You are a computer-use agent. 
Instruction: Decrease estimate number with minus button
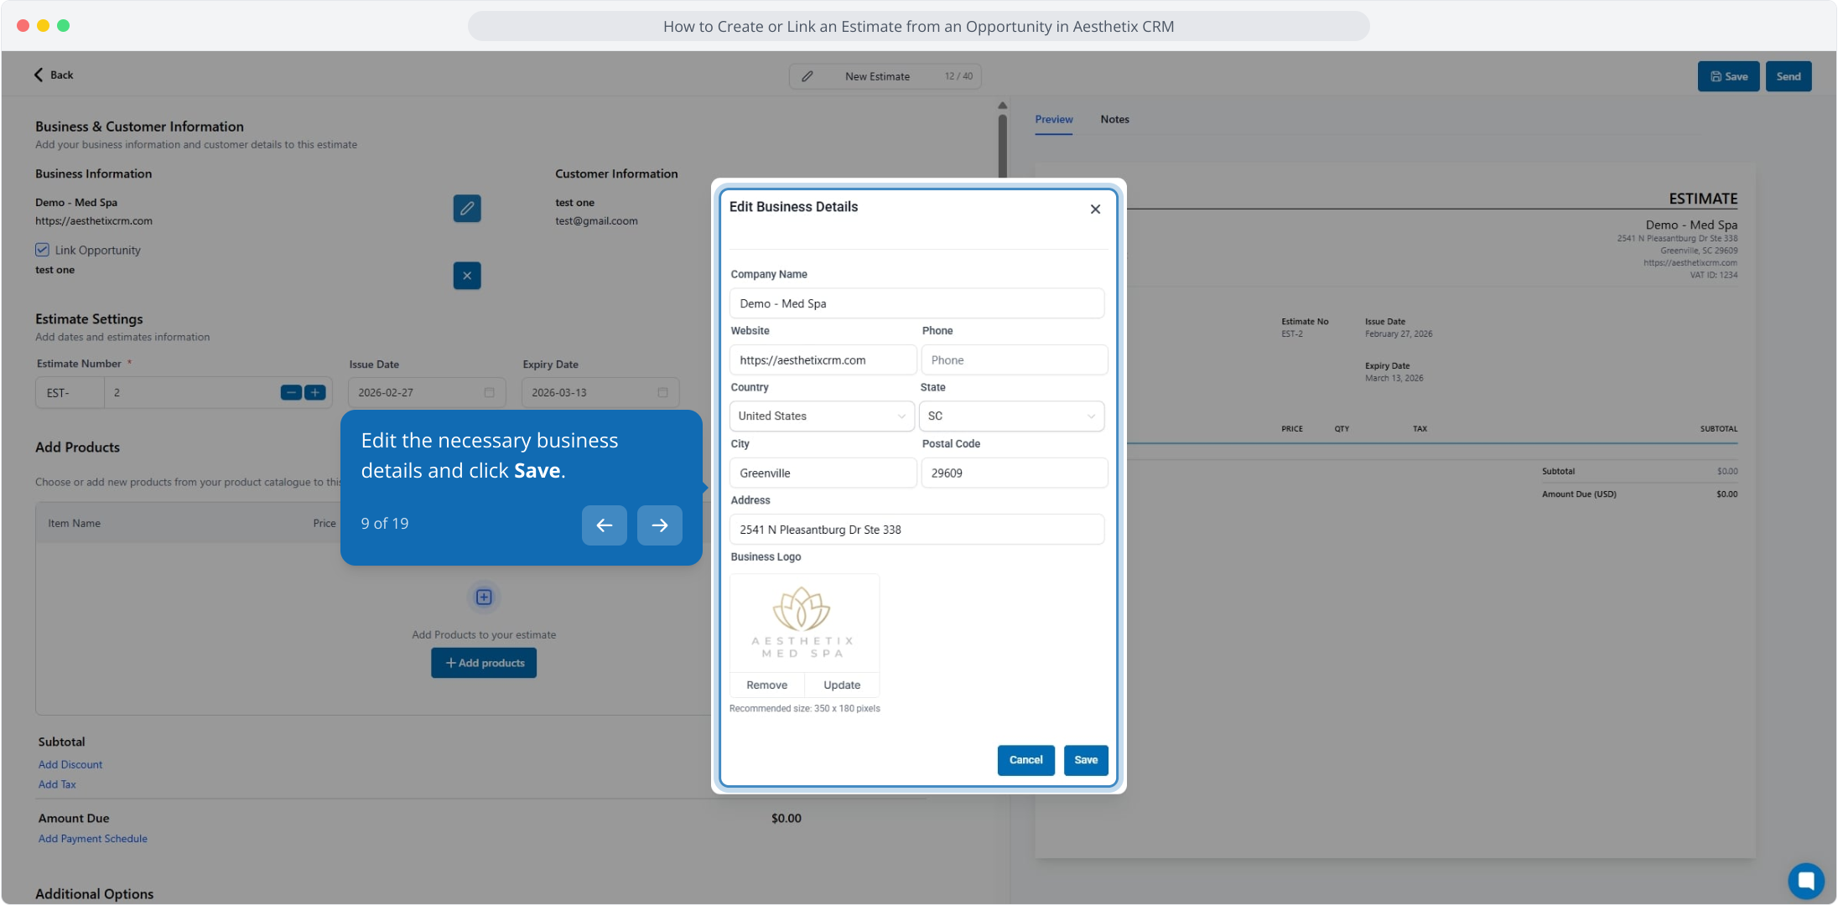(291, 392)
